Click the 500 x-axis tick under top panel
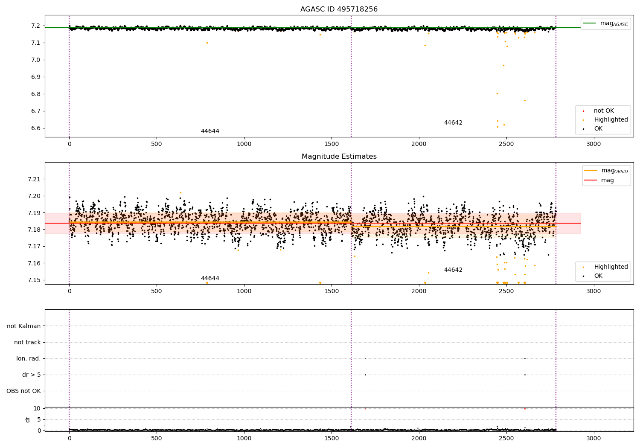This screenshot has width=640, height=448. click(157, 144)
